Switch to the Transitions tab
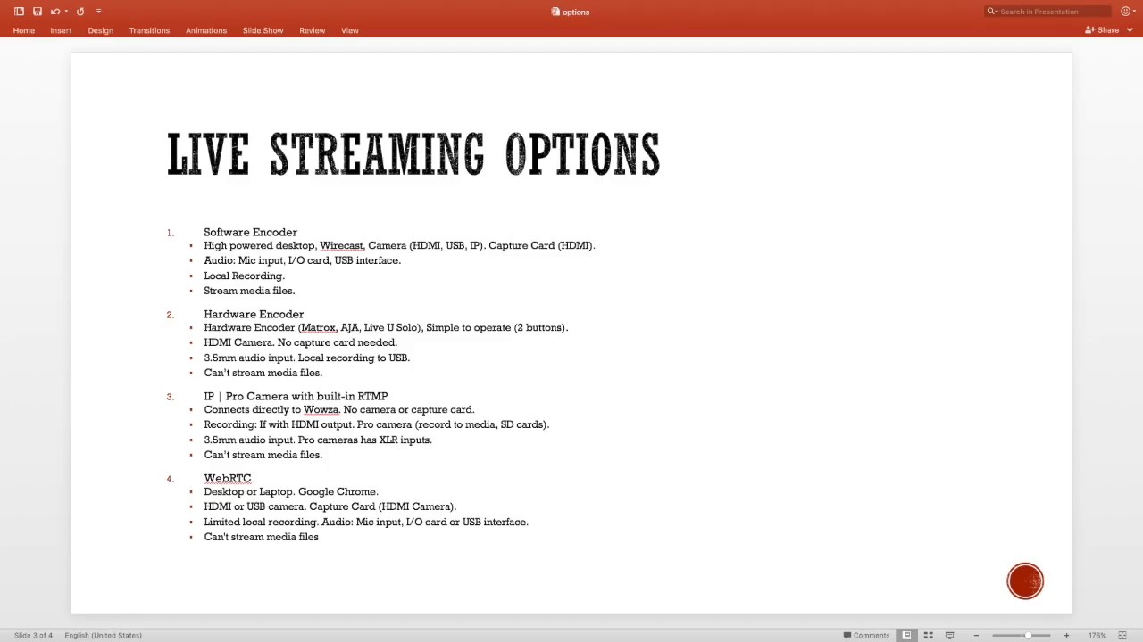This screenshot has height=642, width=1143. (149, 30)
